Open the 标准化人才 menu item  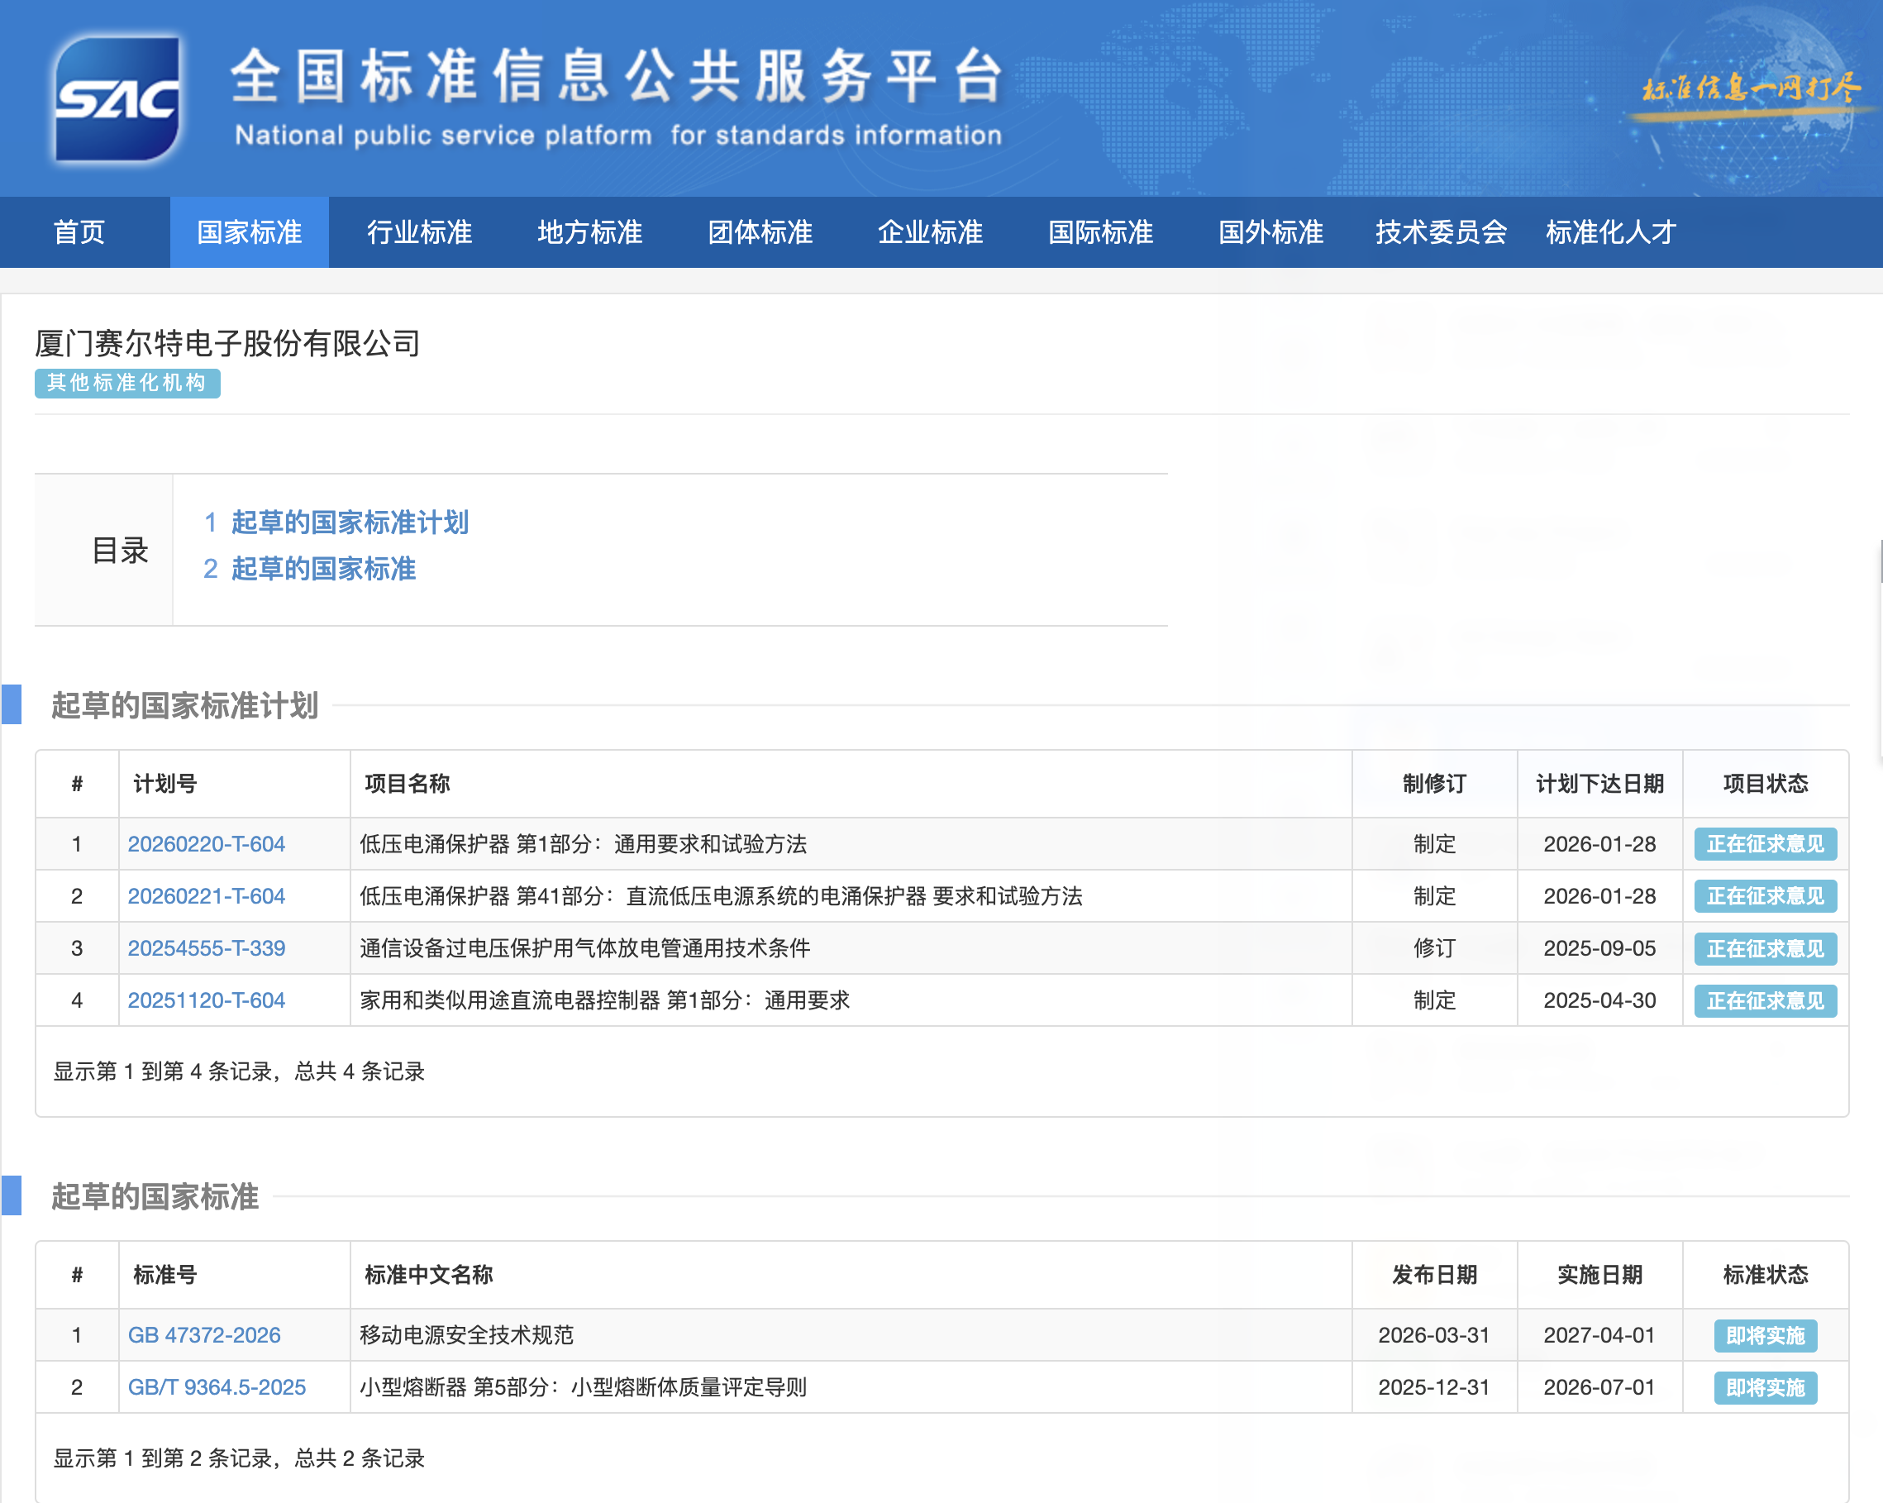click(x=1610, y=232)
